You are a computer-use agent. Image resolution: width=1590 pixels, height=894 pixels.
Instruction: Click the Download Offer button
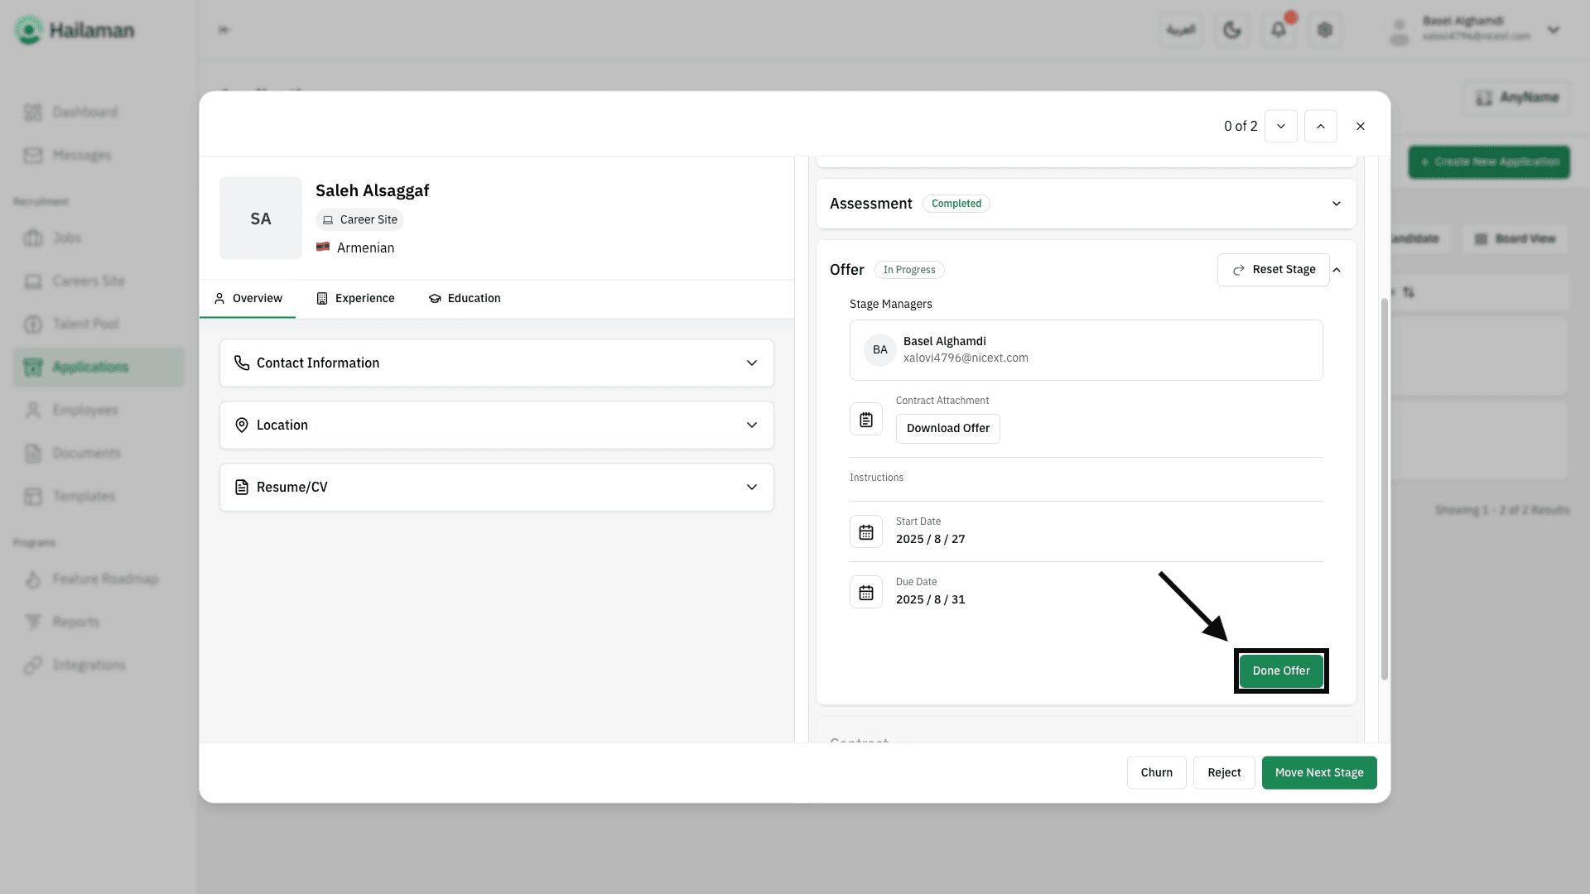click(948, 428)
